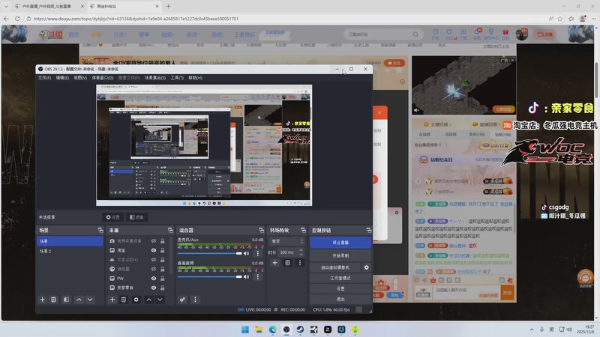
Task: Open OBS 停靠窗口(D) menu
Action: pos(103,78)
